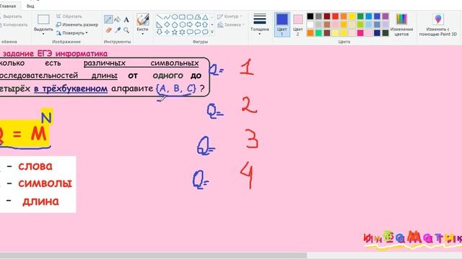Click the Копировать copy button
This screenshot has height=259, width=462.
[x=13, y=24]
